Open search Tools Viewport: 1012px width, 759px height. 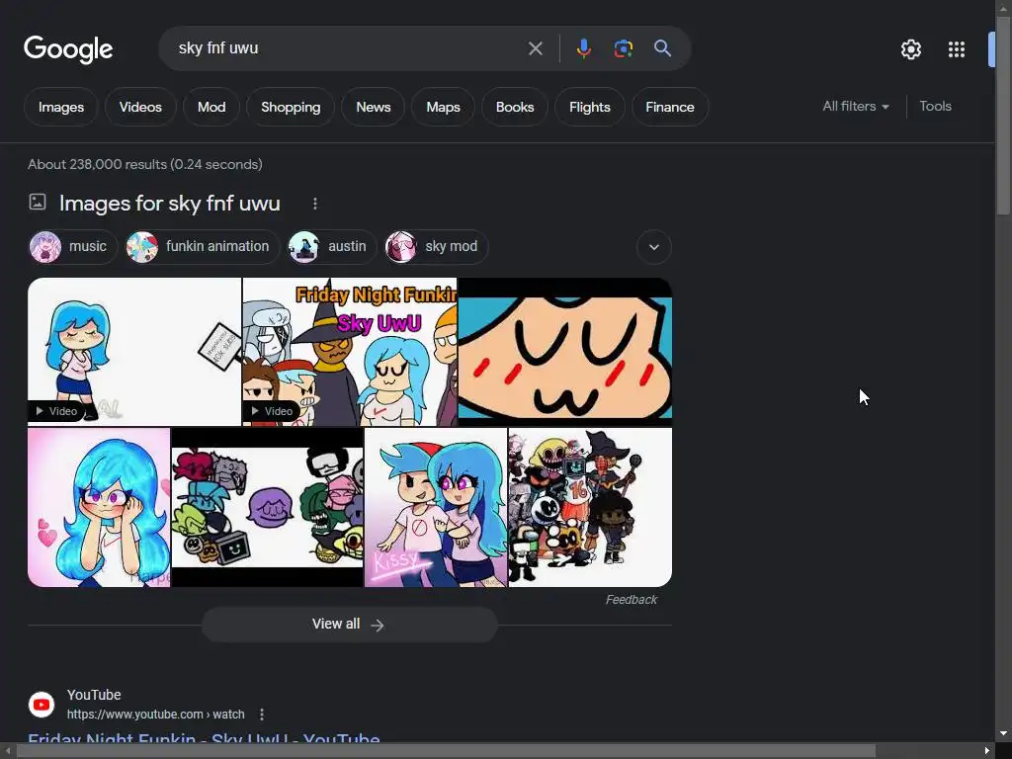tap(935, 107)
